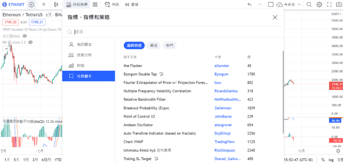
Task: Select 我的腳本 in the sidebar
Action: pos(88,45)
